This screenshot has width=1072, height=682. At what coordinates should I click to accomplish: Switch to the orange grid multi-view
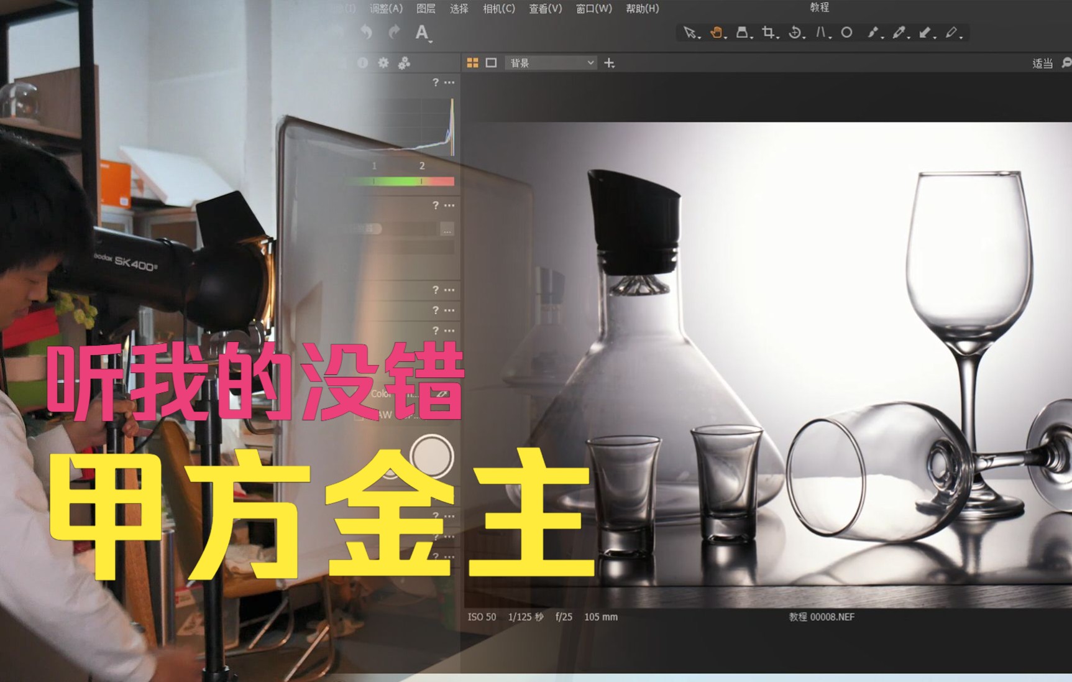pos(473,63)
